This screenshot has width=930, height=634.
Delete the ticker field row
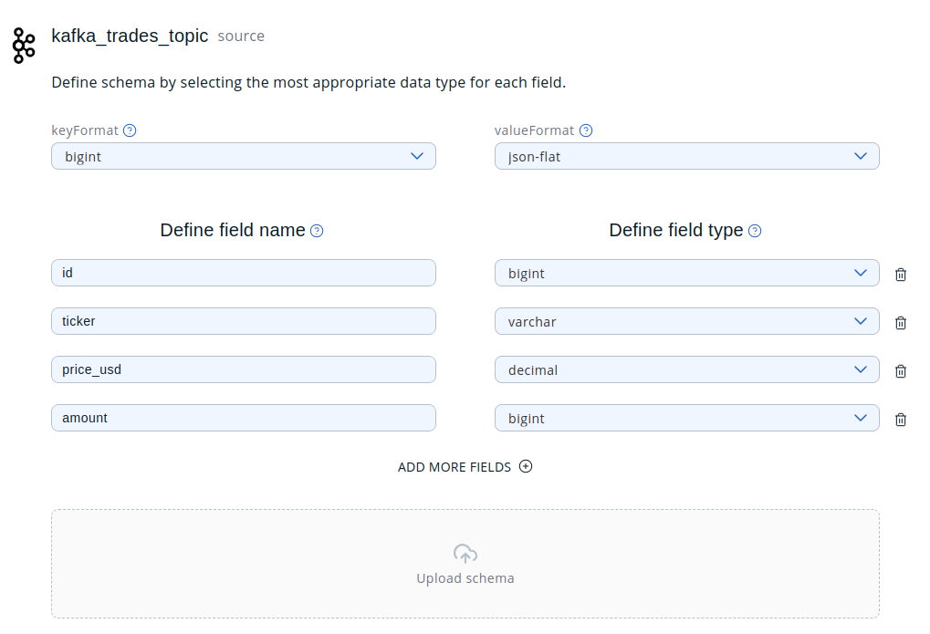point(901,323)
